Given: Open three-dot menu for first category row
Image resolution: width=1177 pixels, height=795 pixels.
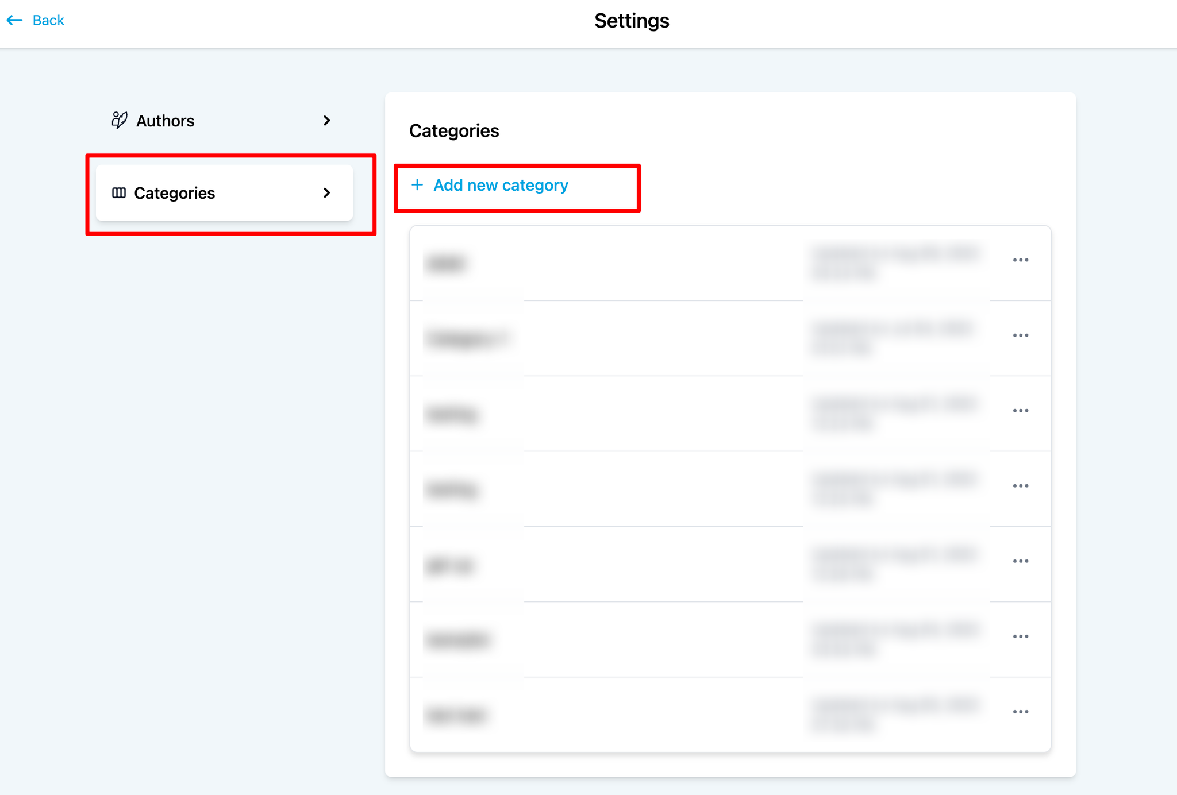Looking at the screenshot, I should (1020, 260).
